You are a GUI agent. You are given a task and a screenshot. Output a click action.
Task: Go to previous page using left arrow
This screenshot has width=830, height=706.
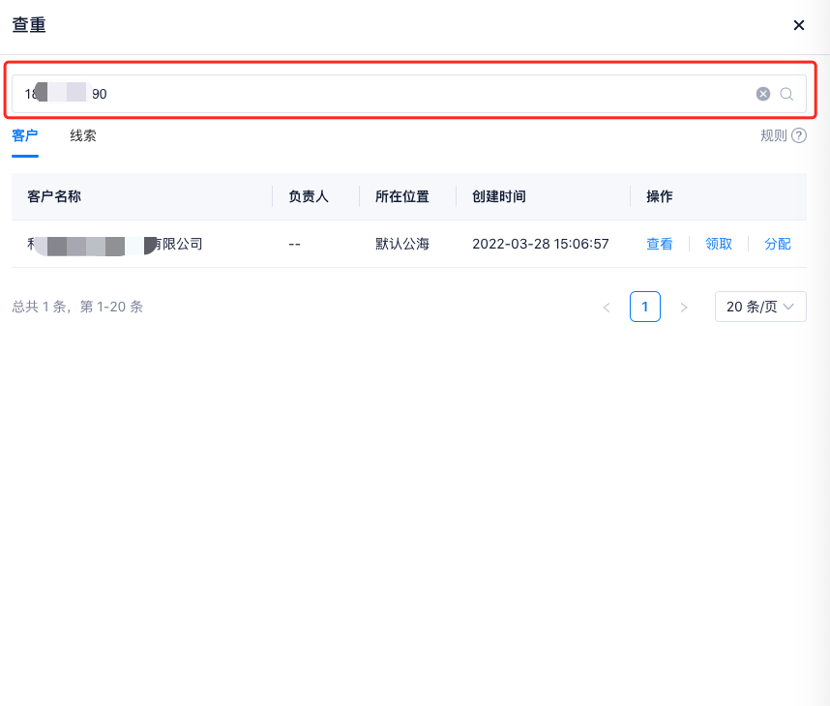607,308
